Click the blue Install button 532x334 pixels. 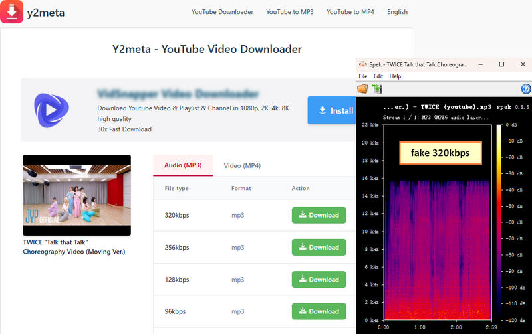tap(332, 110)
